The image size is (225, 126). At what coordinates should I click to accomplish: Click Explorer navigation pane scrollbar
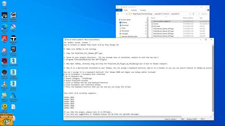pyautogui.click(x=148, y=28)
